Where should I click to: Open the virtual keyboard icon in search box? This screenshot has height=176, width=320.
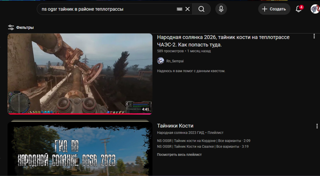pos(180,9)
